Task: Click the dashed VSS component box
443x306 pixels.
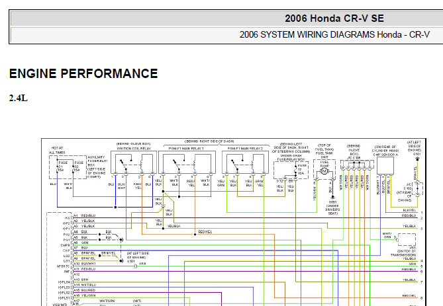Action: point(407,240)
